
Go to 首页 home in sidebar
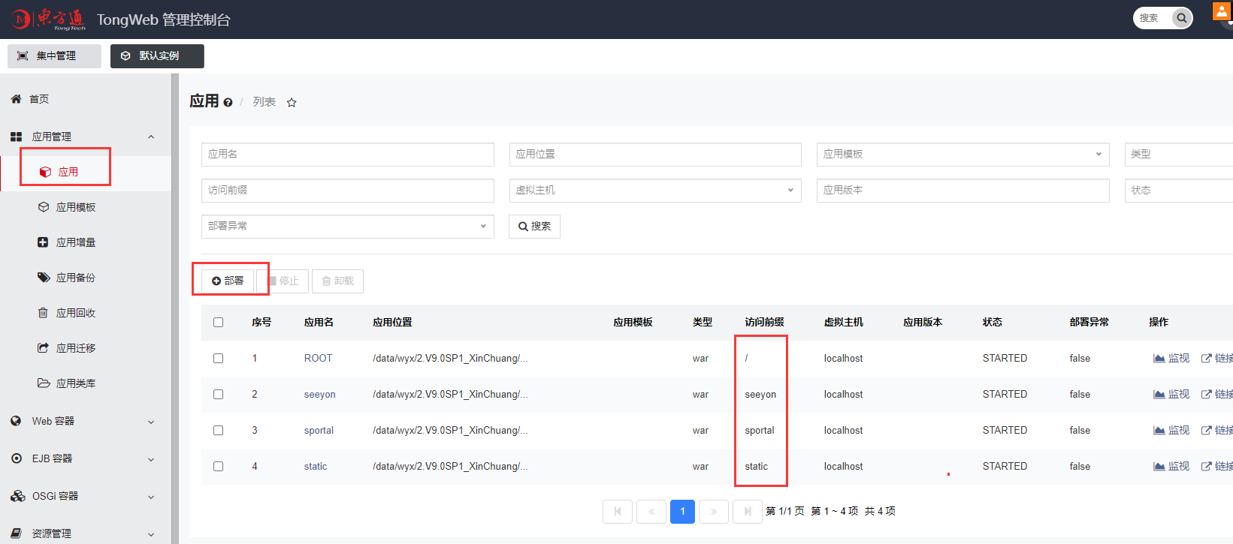[x=38, y=99]
